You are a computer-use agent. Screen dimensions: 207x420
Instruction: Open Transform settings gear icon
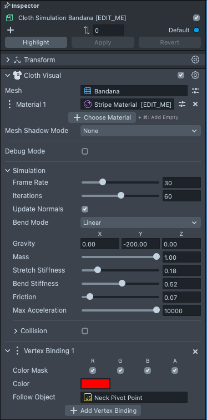(x=195, y=60)
